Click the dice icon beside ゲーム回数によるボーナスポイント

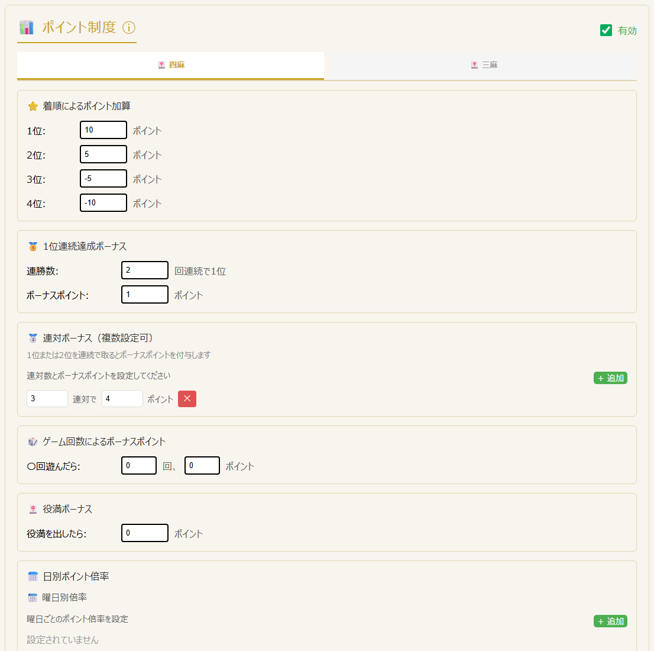33,442
